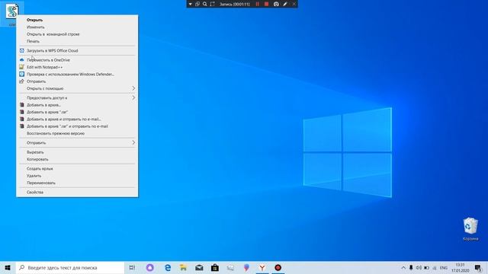Open Microsoft Edge from the taskbar
Image resolution: width=488 pixels, height=274 pixels.
(168, 267)
